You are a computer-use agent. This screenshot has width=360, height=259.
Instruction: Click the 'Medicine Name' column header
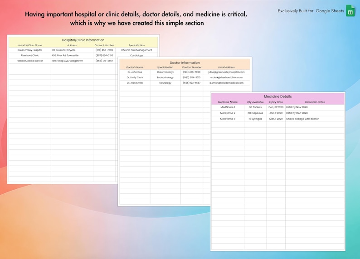coord(228,102)
